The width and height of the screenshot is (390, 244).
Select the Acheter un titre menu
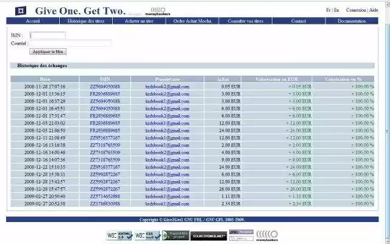click(x=140, y=21)
